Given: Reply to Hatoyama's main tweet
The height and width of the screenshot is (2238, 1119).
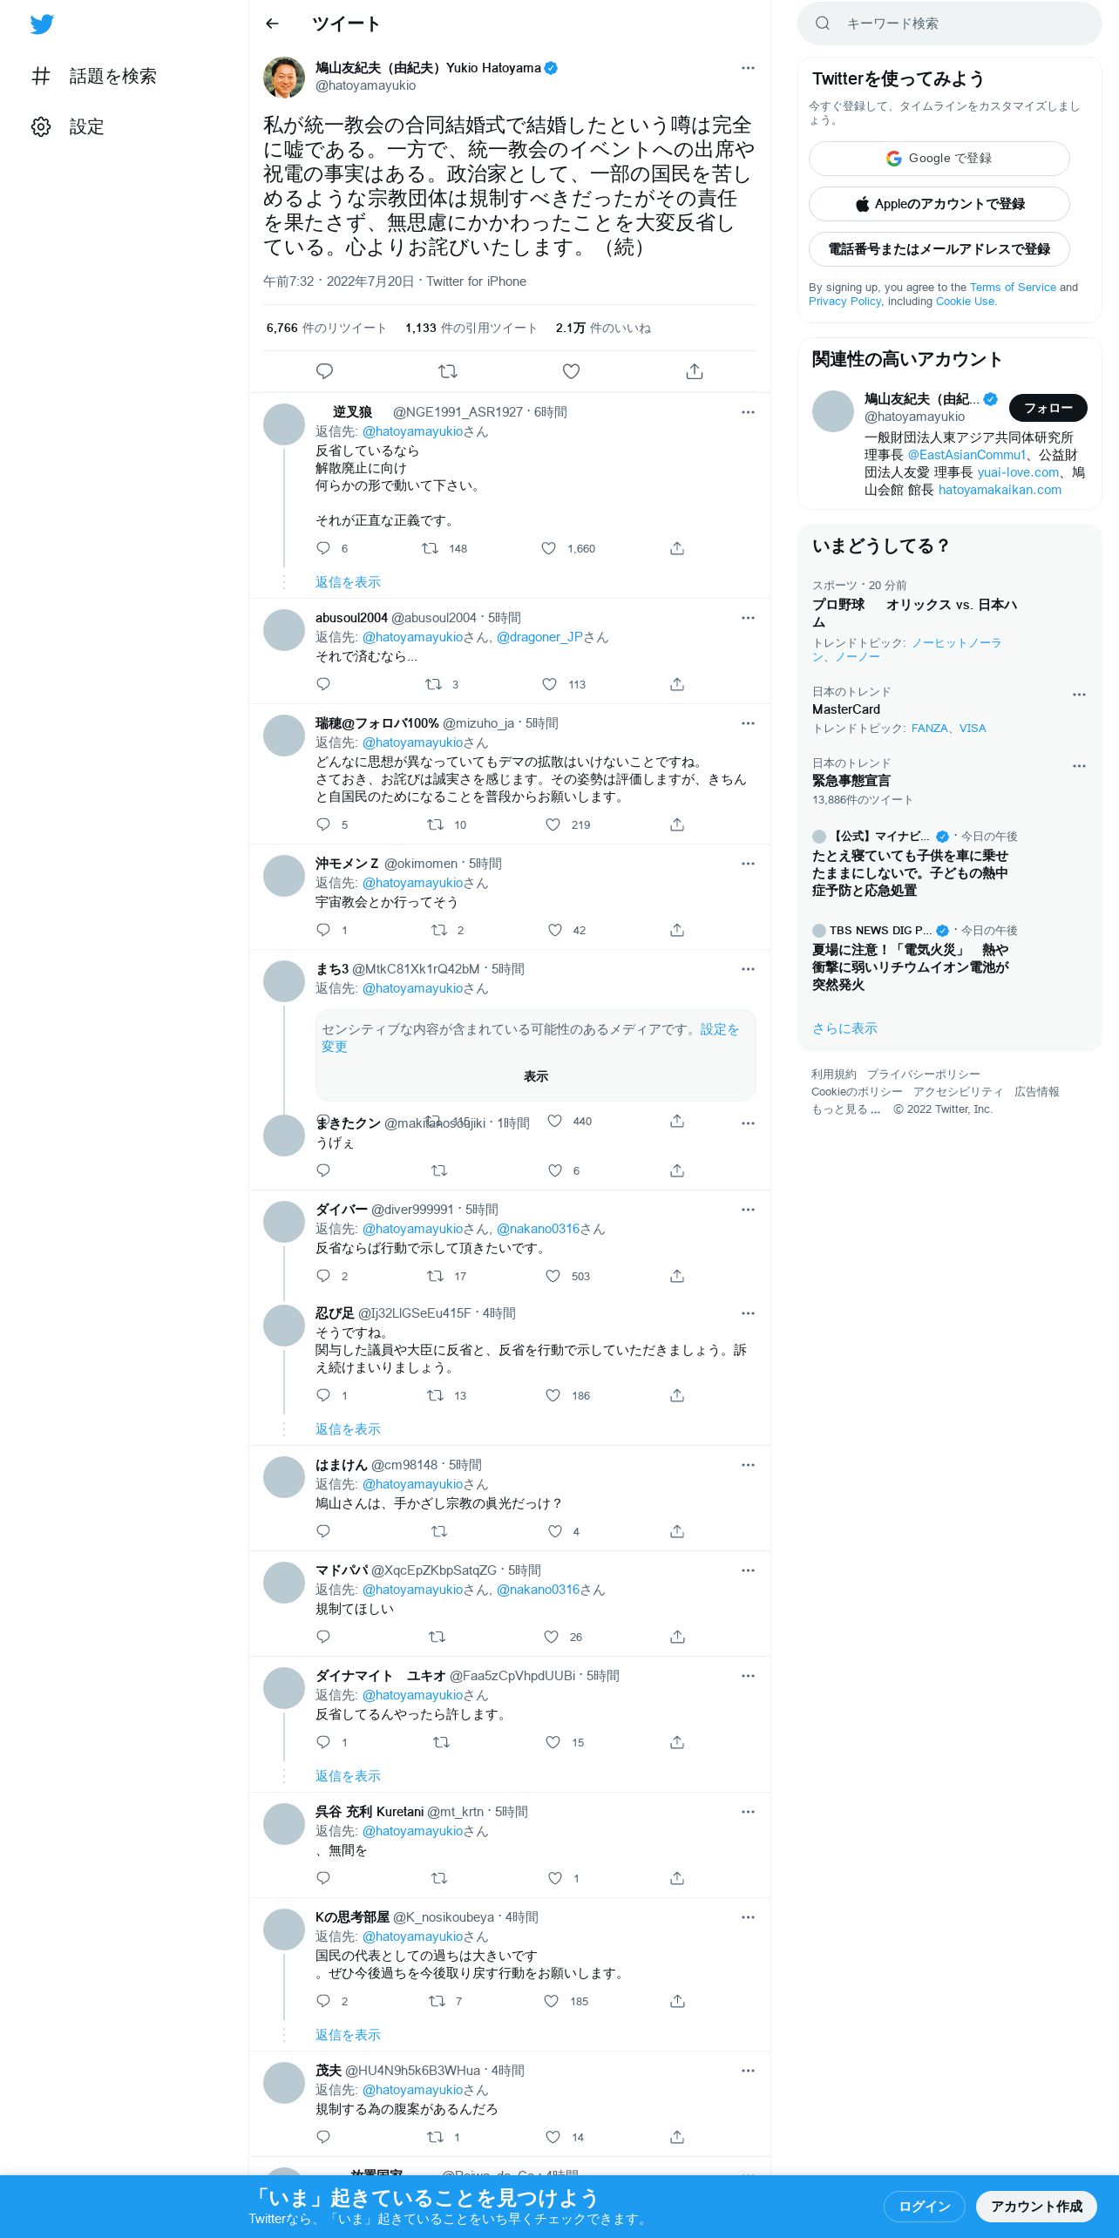Looking at the screenshot, I should pyautogui.click(x=324, y=371).
